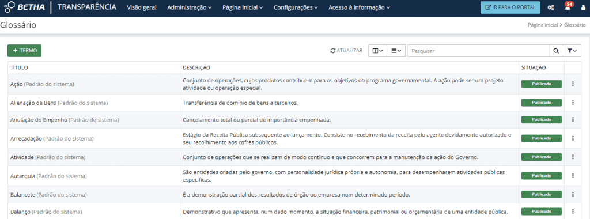Go to Visão geral menu item
Viewport: 590px width, 219px height.
pos(142,7)
